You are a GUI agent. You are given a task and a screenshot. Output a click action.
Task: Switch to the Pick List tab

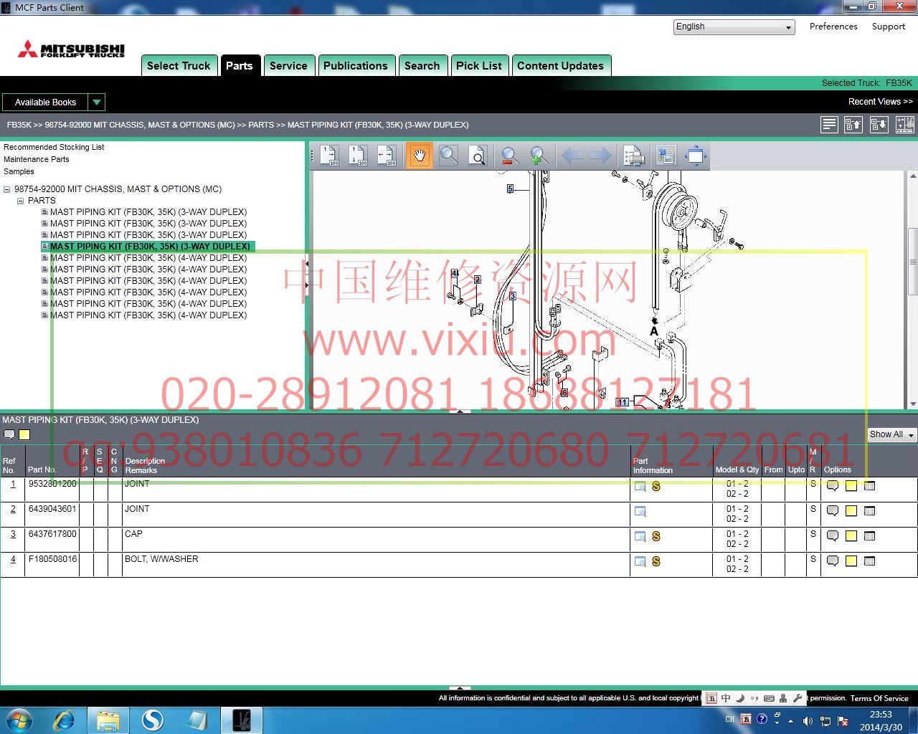tap(478, 66)
